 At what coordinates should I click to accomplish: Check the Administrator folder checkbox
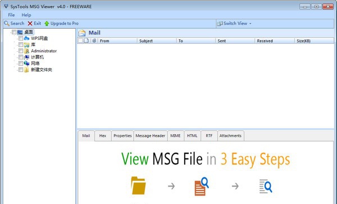pyautogui.click(x=21, y=51)
